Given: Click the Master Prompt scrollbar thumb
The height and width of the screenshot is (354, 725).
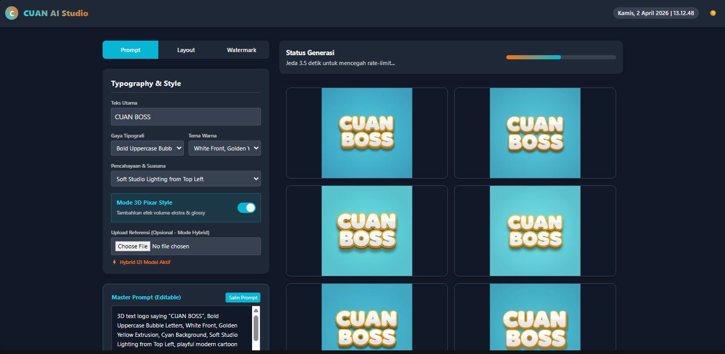Looking at the screenshot, I should coord(256,327).
